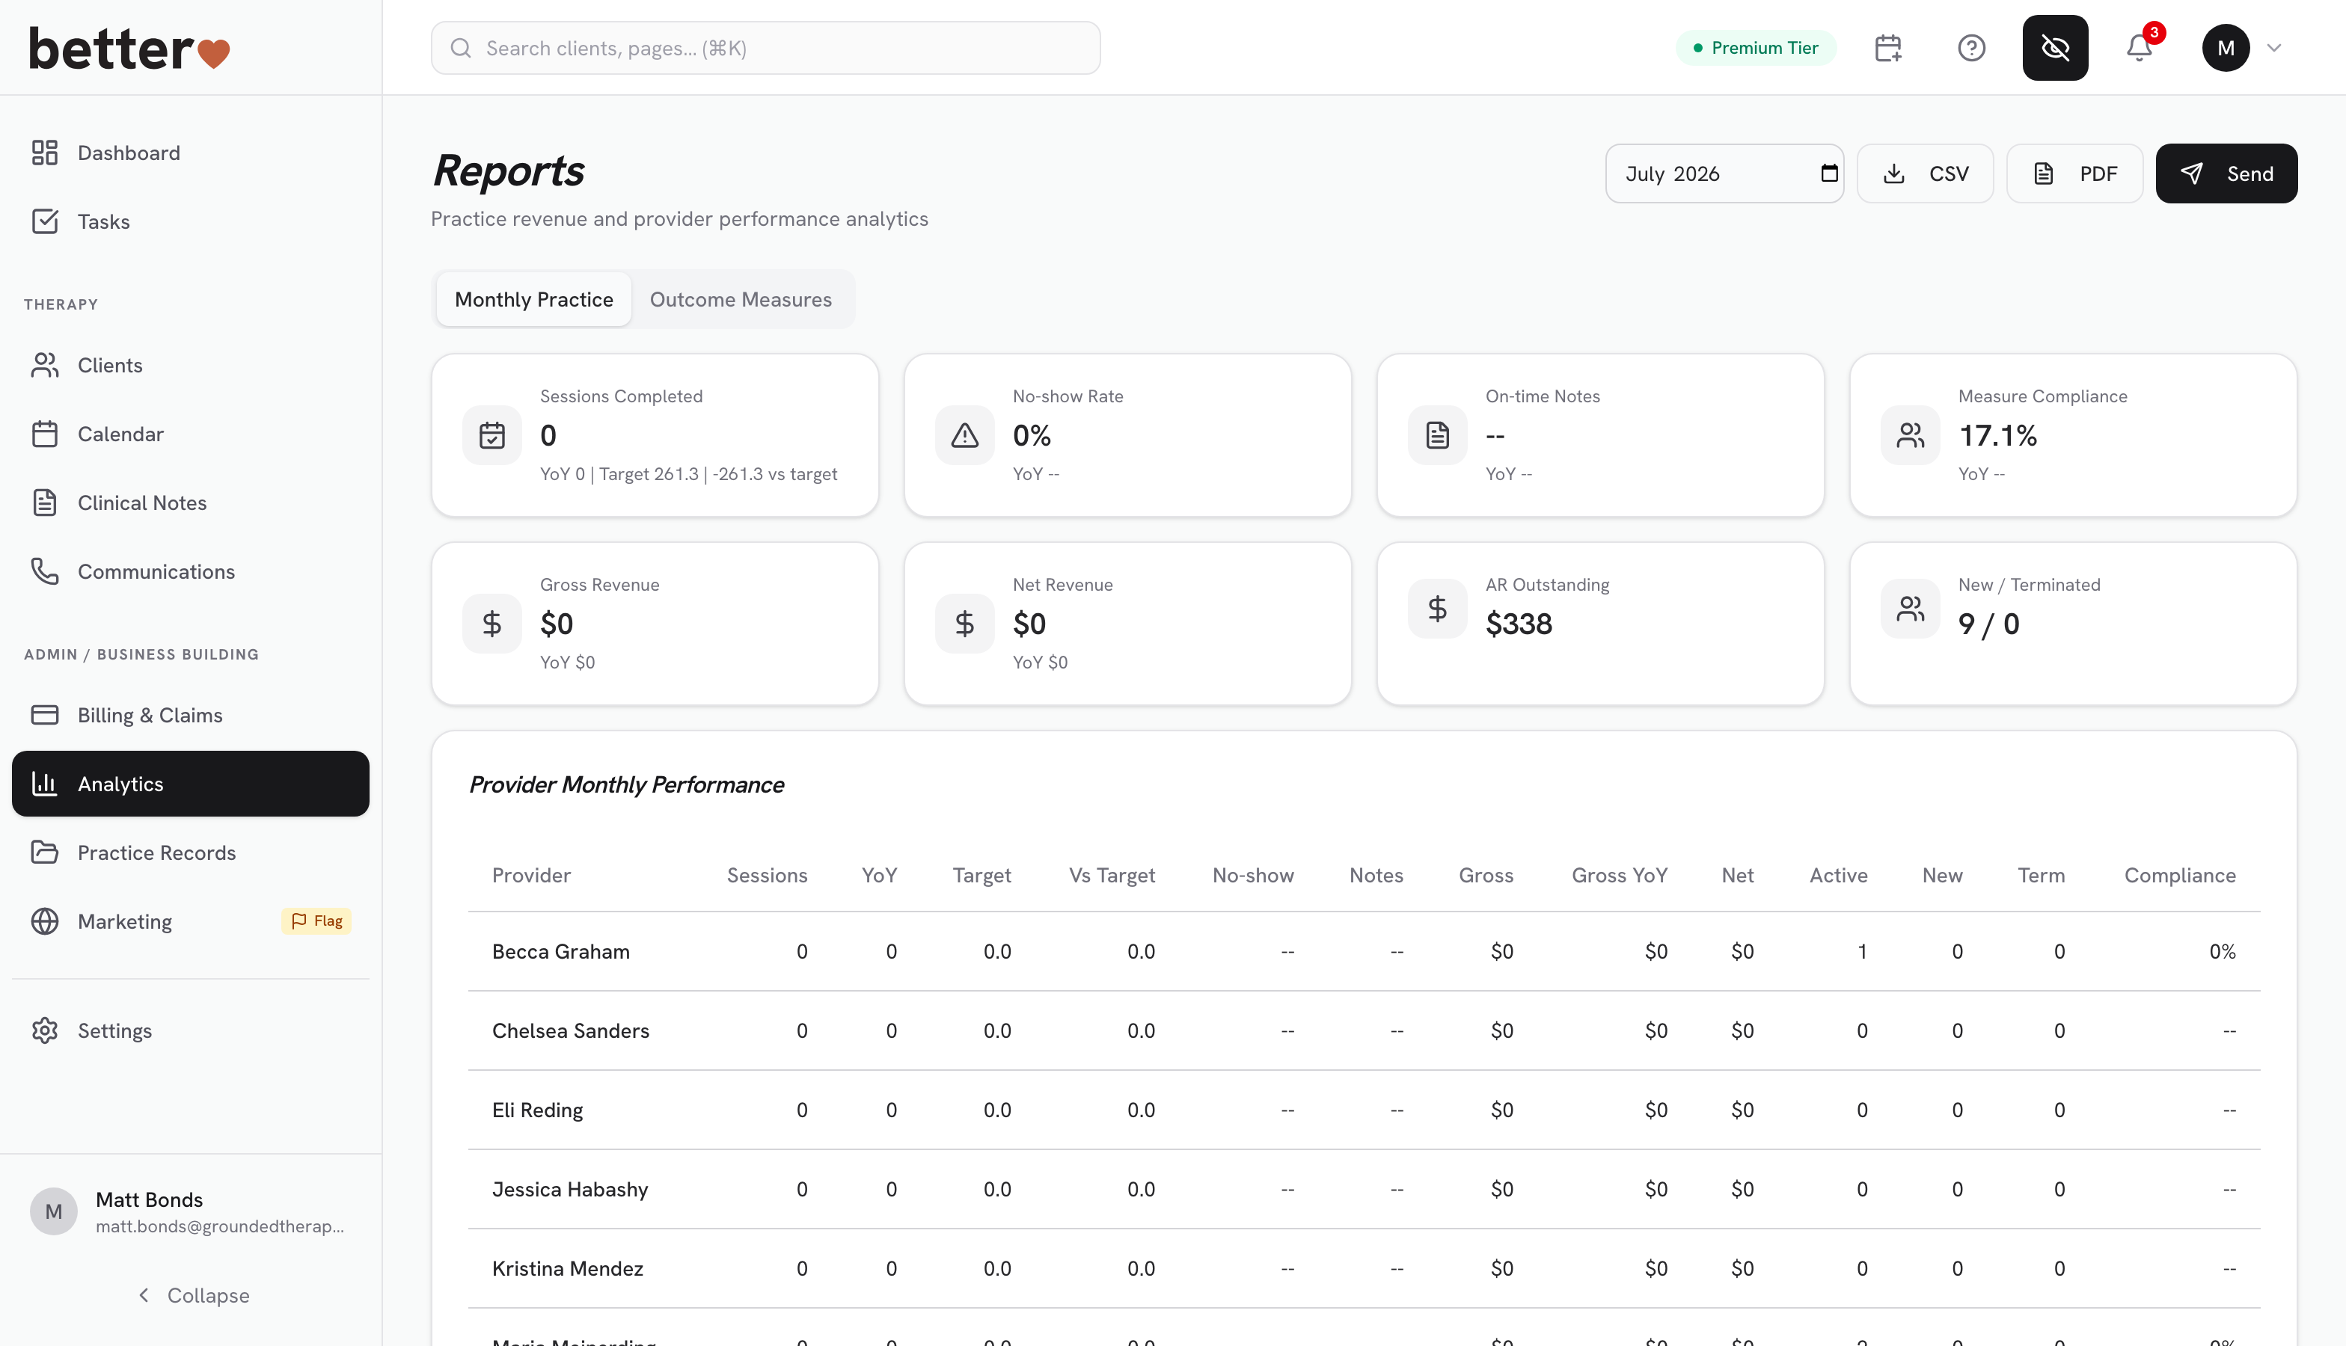Click the M profile avatar in header

point(2225,48)
